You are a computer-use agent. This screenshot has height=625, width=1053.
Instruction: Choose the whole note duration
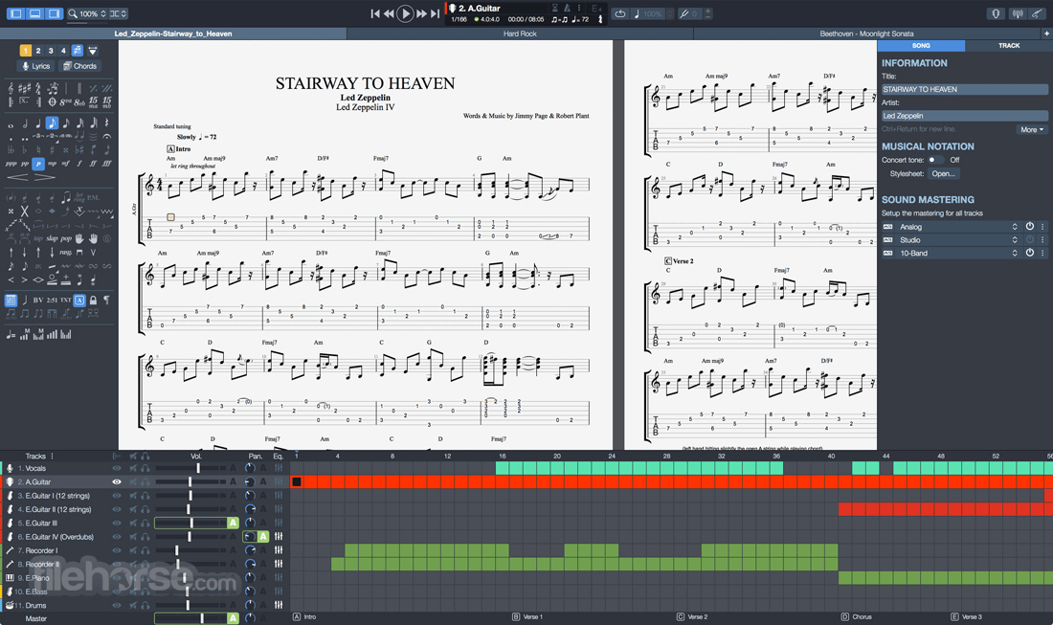[11, 125]
